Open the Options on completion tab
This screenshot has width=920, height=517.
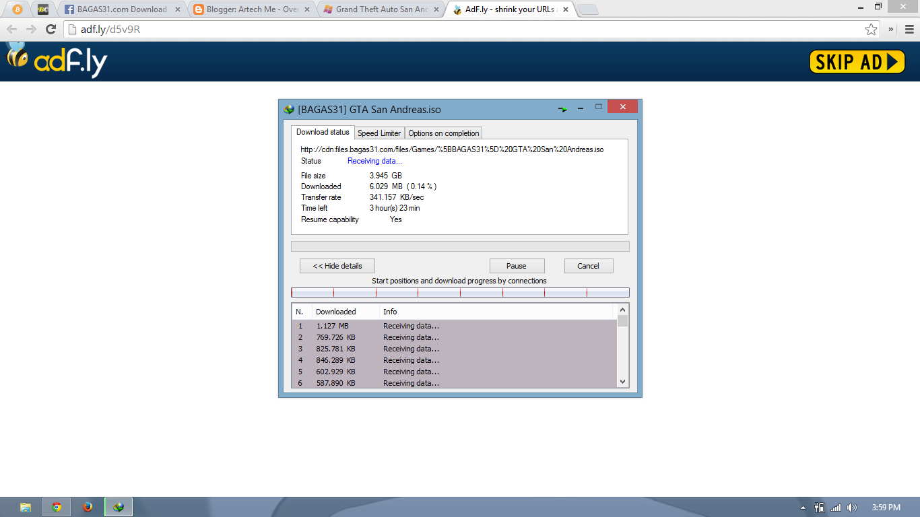444,133
